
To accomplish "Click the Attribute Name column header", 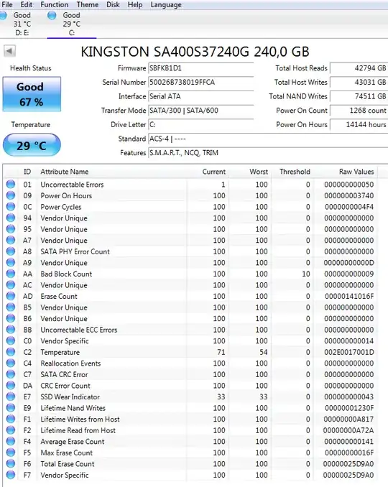I will tap(64, 172).
